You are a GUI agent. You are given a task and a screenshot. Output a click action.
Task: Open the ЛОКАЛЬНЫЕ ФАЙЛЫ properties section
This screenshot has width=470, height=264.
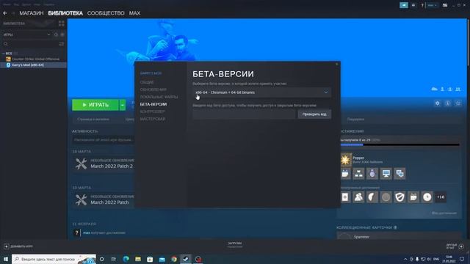click(159, 97)
